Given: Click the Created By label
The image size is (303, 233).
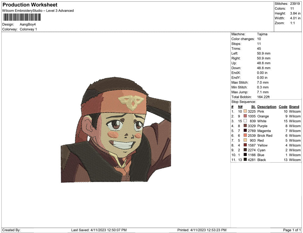Looking at the screenshot, I should point(11,230).
